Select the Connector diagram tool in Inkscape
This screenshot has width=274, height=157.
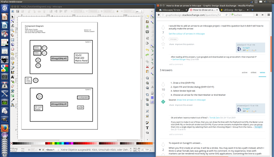[x=12, y=105]
